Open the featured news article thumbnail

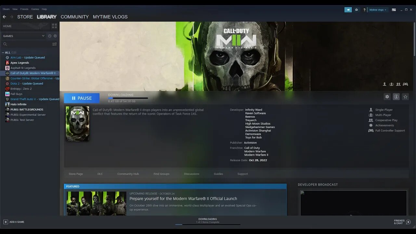click(97, 203)
